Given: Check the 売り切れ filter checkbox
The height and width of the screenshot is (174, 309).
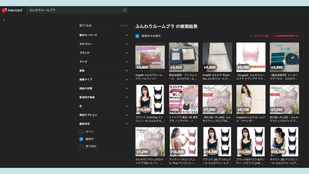Looking at the screenshot, I should [81, 146].
